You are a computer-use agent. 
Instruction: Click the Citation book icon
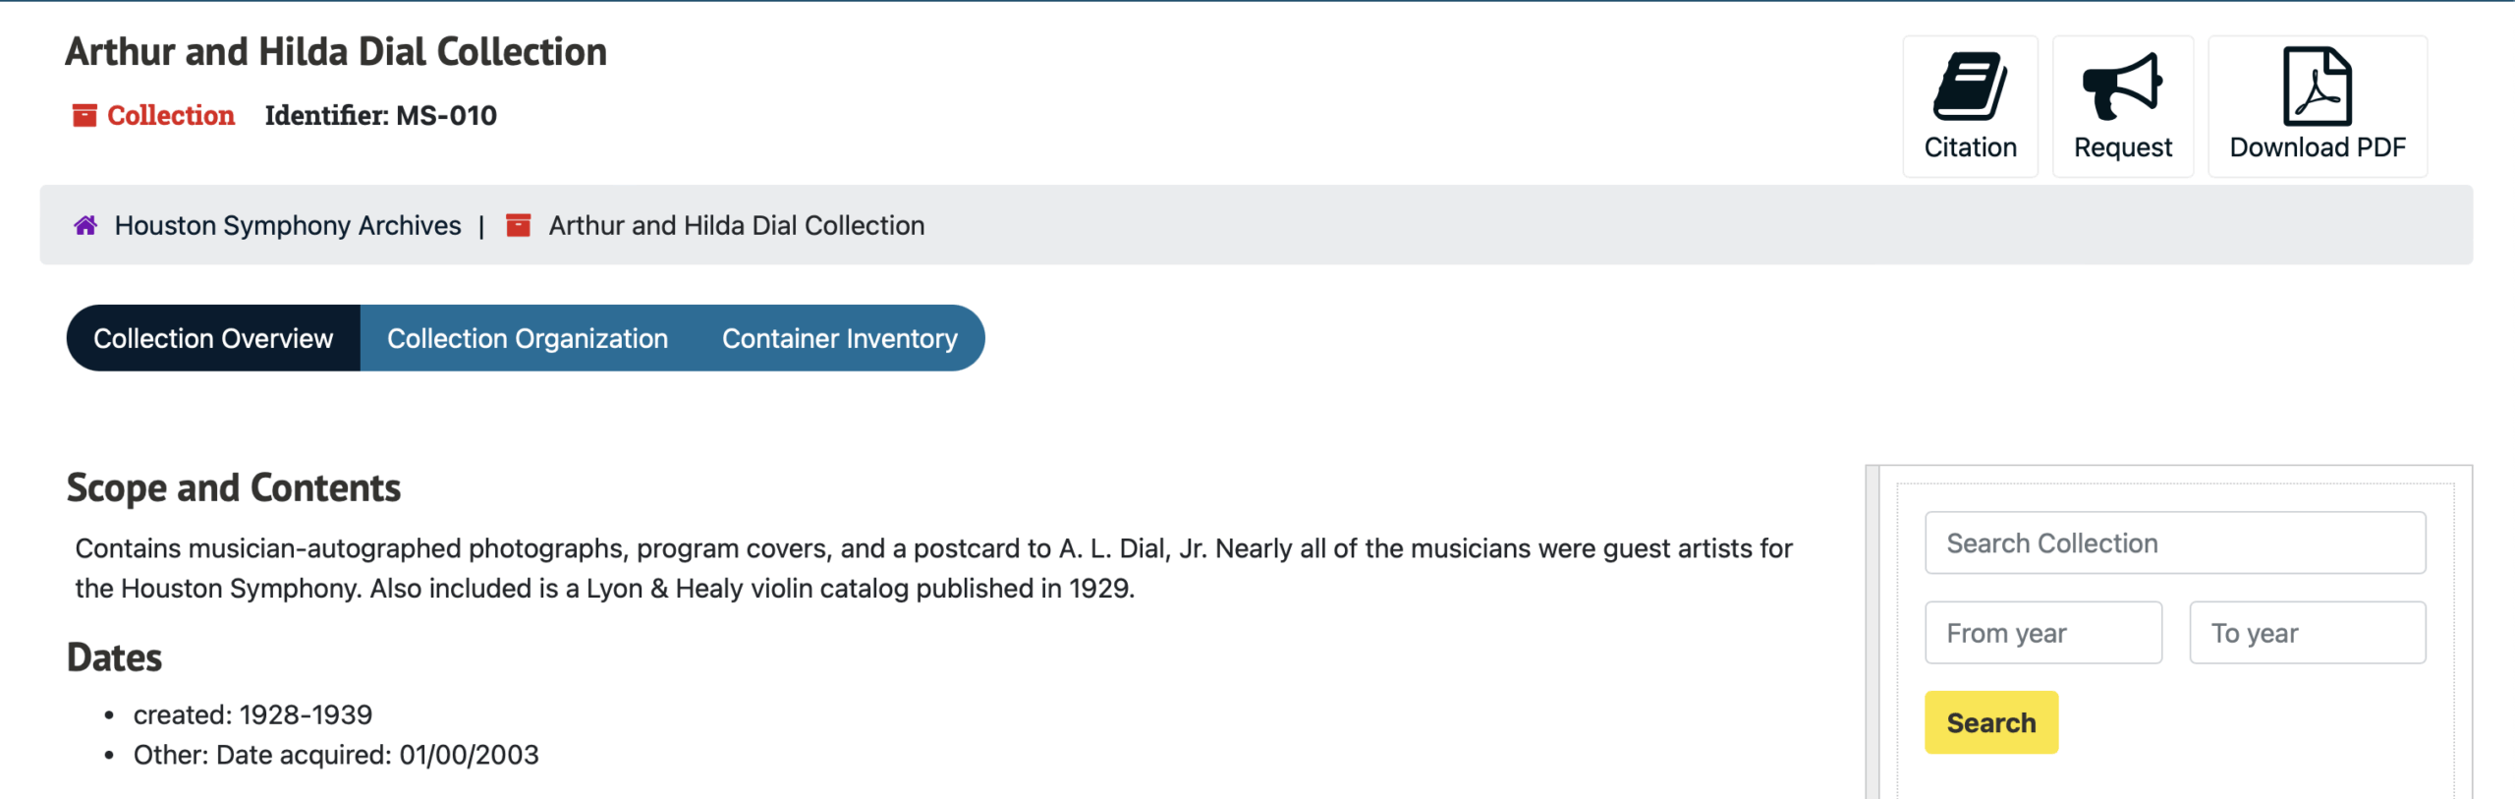1969,86
